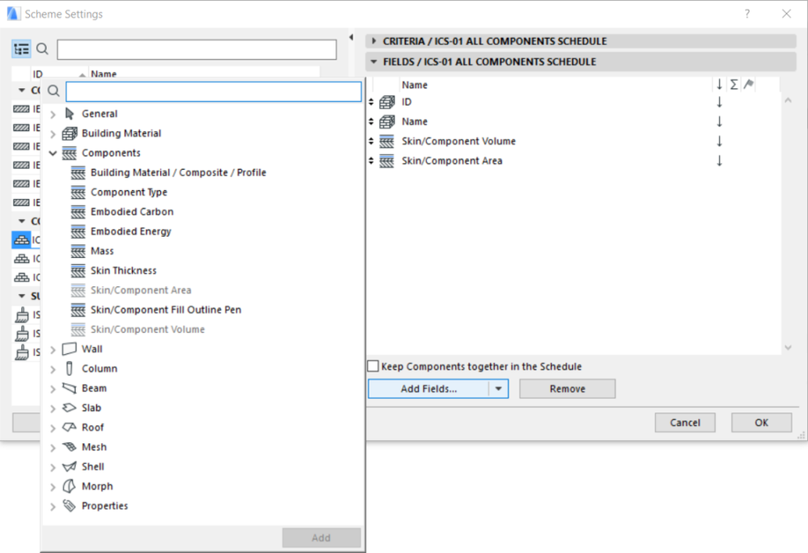Expand the CRITERIA / ICS-01 panel
The height and width of the screenshot is (553, 808).
pyautogui.click(x=374, y=40)
